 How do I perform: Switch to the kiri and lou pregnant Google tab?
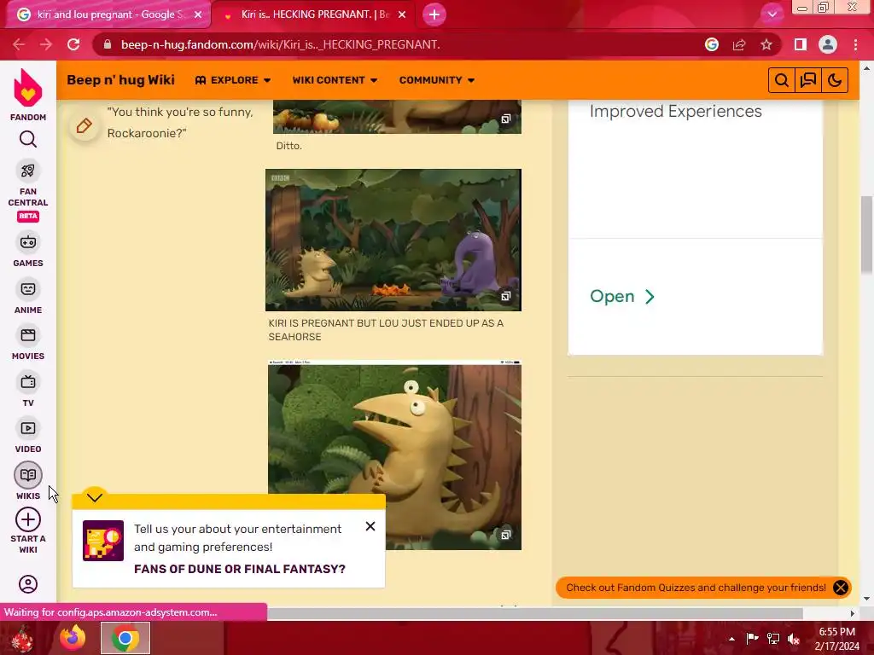point(108,14)
